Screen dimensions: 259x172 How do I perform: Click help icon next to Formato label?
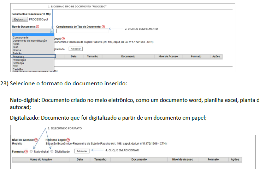(x=26, y=151)
